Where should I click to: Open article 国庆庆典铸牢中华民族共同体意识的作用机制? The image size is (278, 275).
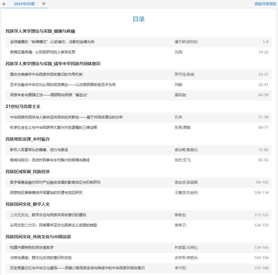46,74
